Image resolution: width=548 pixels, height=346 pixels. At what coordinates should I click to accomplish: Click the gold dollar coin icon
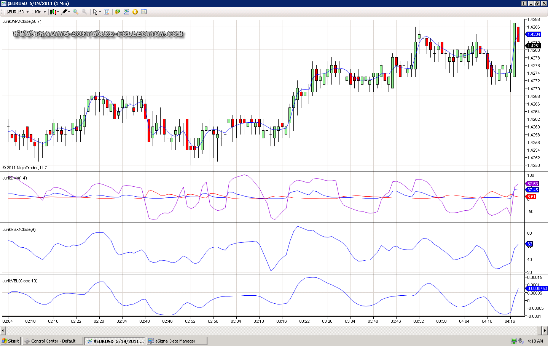coord(135,12)
